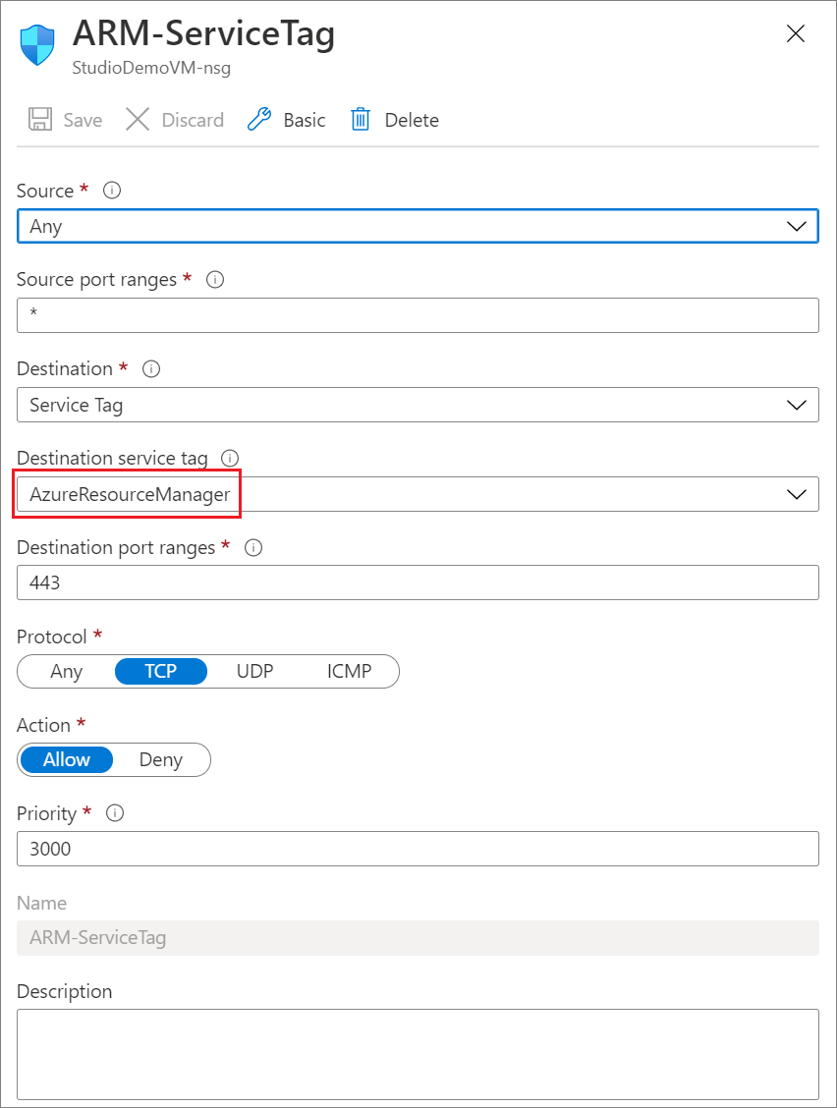The height and width of the screenshot is (1108, 837).
Task: Select the Basic wrench icon
Action: (x=257, y=119)
